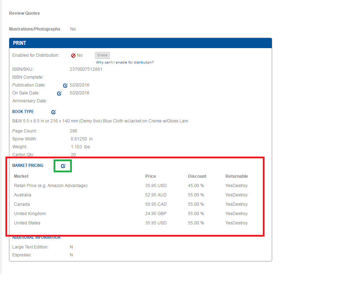This screenshot has height=302, width=348.
Task: Click the Price column header
Action: tap(151, 176)
